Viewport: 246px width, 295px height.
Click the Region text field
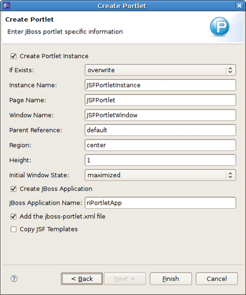(160, 145)
